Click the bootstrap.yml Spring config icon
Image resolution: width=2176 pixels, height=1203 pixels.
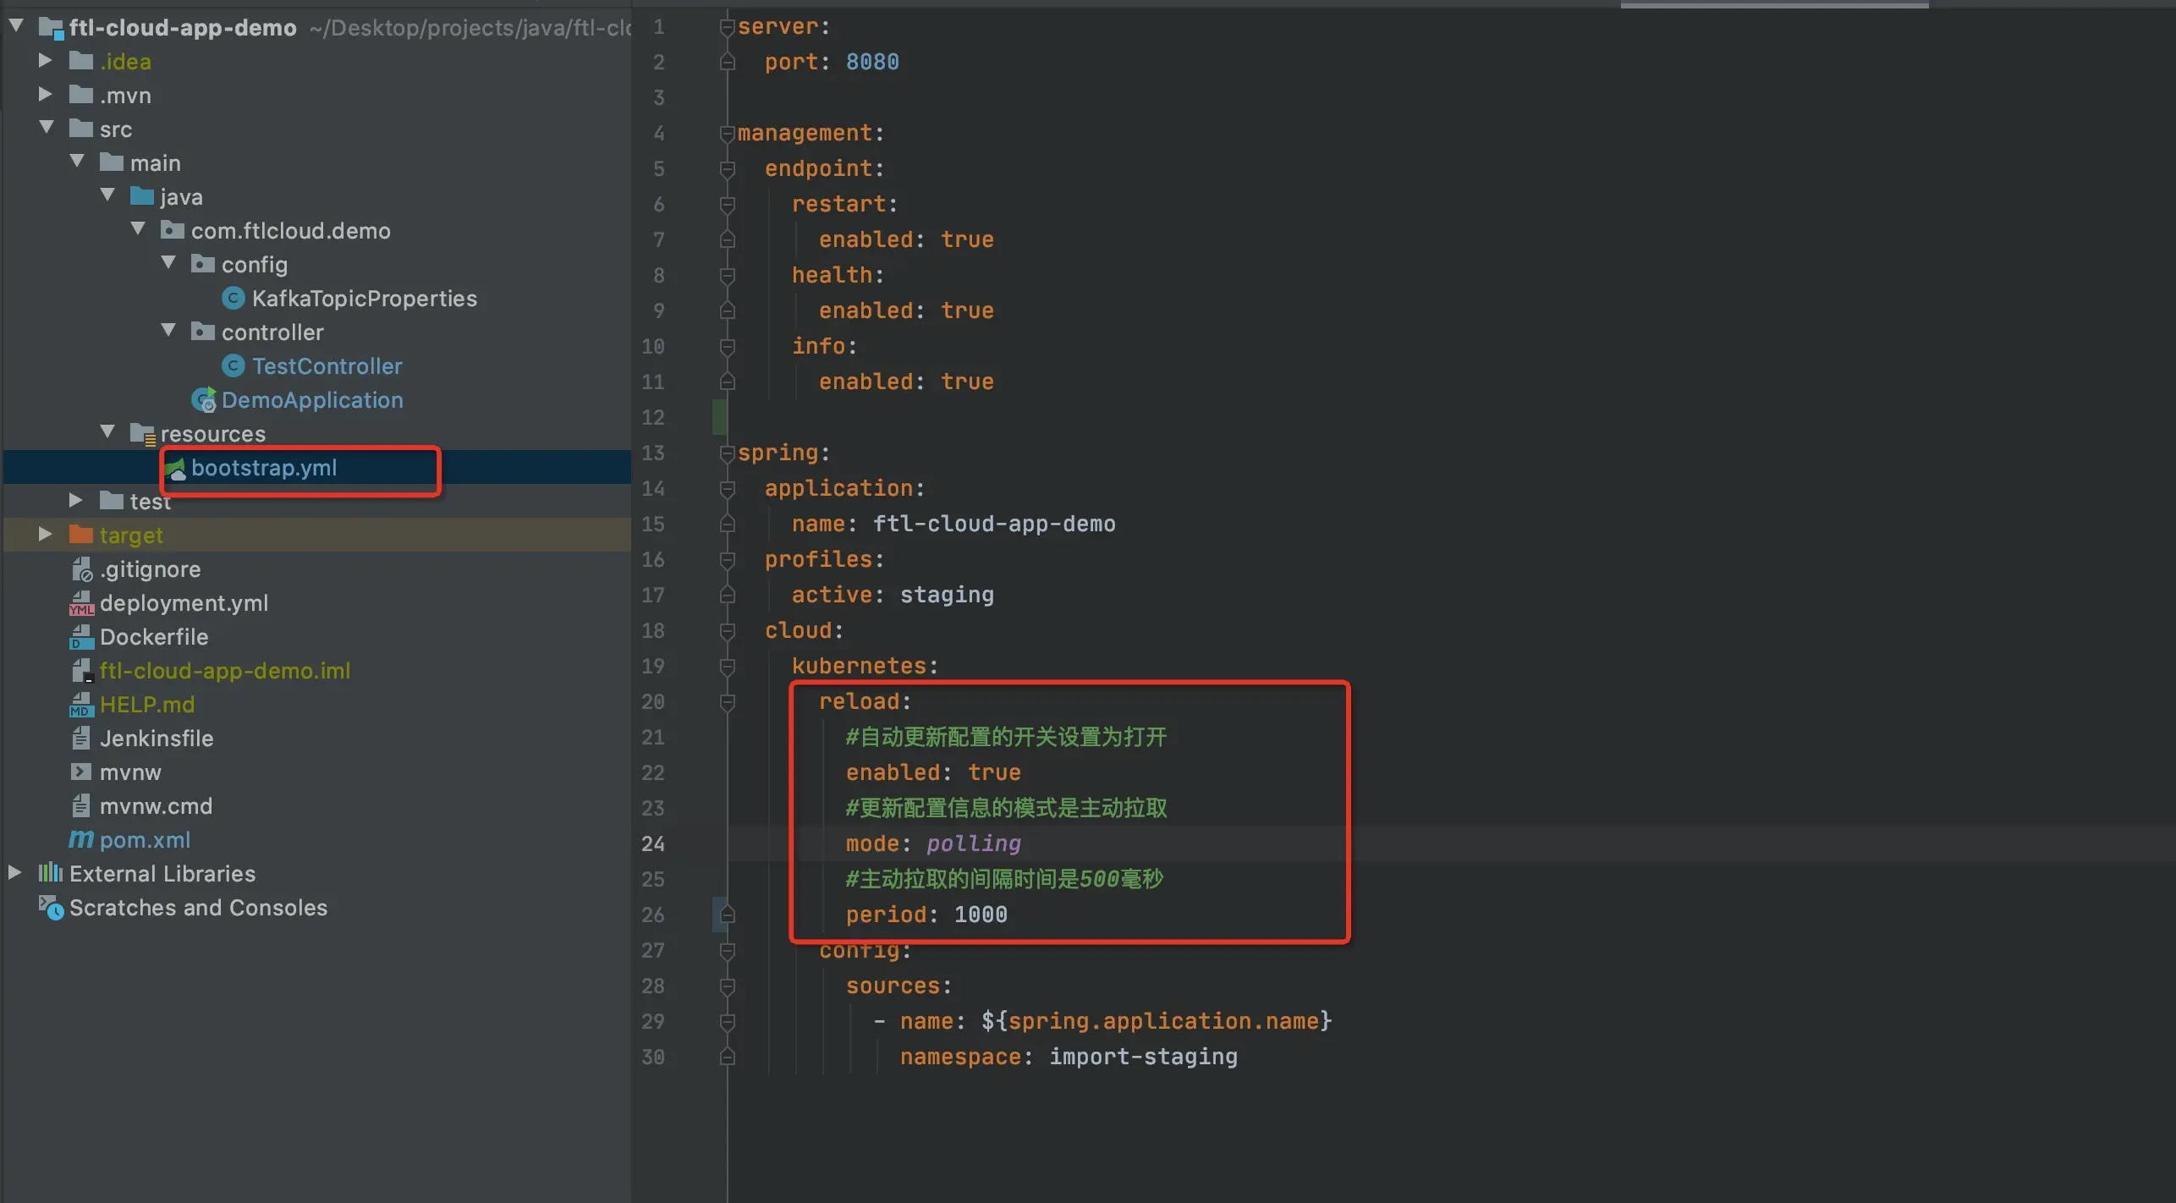(x=175, y=468)
